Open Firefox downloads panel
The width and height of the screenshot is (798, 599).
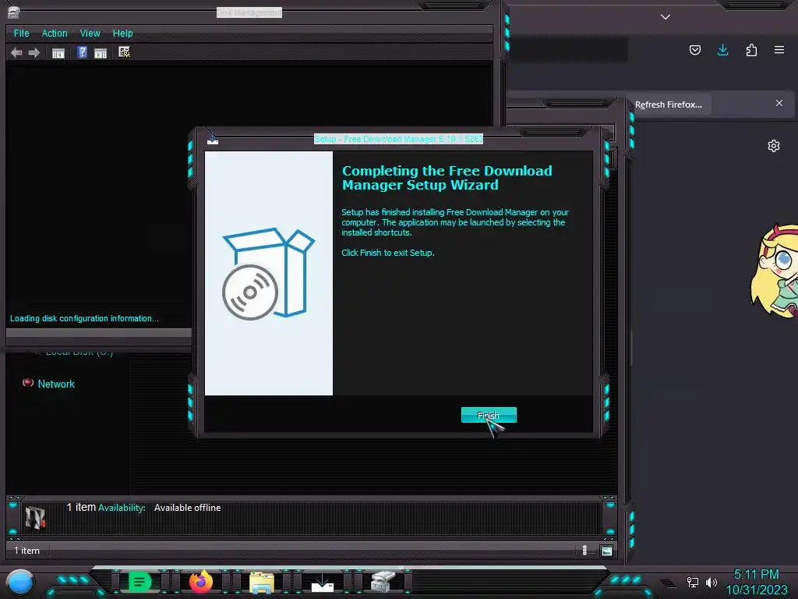click(x=722, y=50)
